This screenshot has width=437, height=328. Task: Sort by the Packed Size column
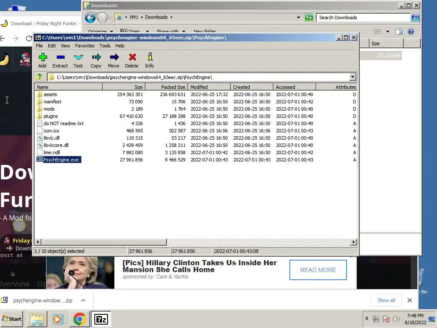[167, 87]
